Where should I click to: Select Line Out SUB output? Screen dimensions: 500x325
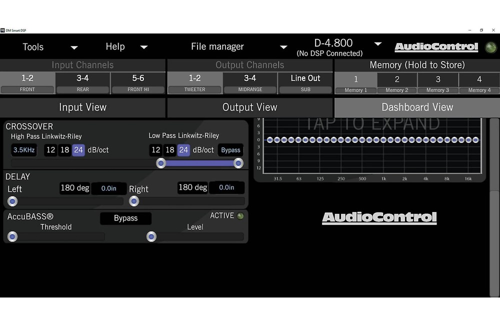[305, 83]
